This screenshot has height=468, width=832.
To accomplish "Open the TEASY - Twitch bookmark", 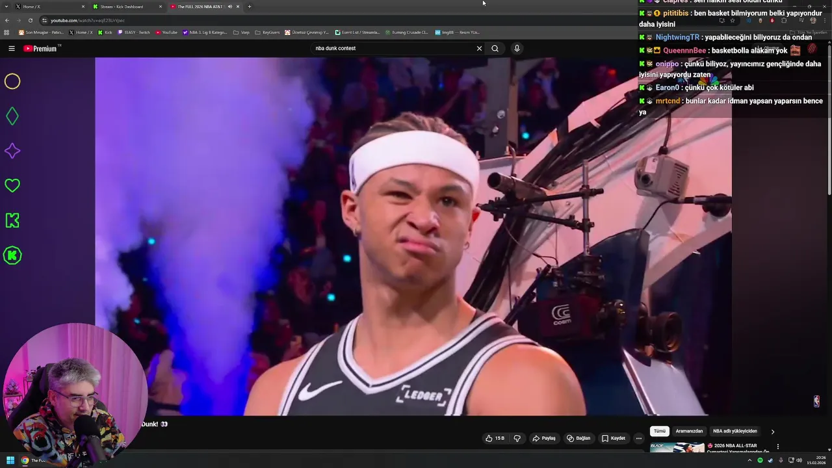I will click(134, 32).
